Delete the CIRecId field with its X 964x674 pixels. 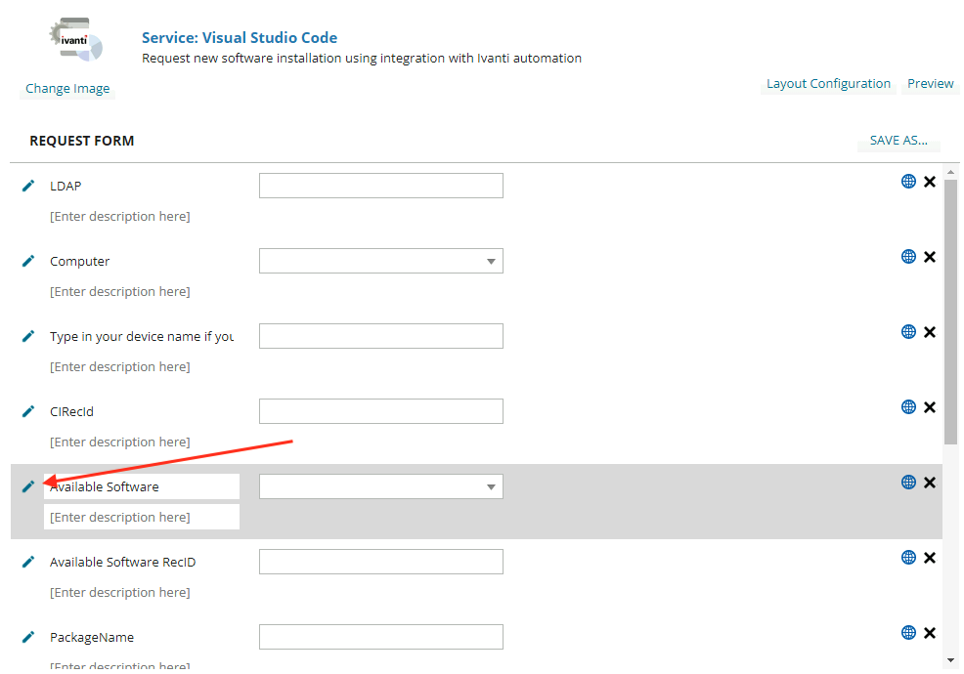930,407
